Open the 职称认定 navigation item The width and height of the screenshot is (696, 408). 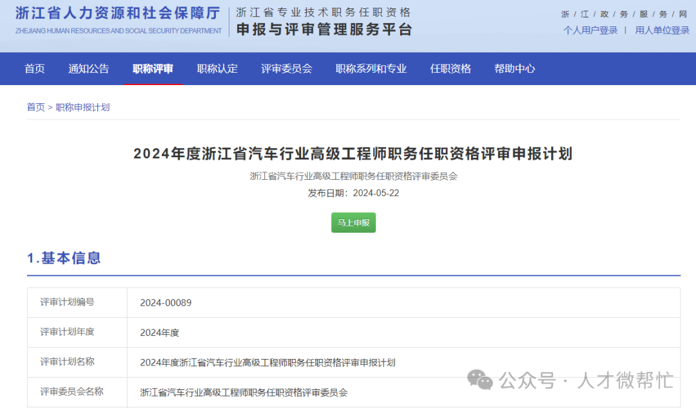217,69
